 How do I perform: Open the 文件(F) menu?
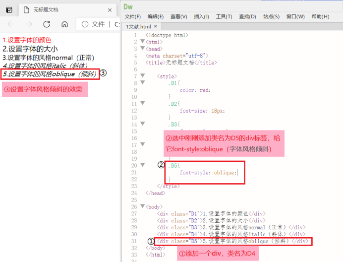pyautogui.click(x=133, y=17)
